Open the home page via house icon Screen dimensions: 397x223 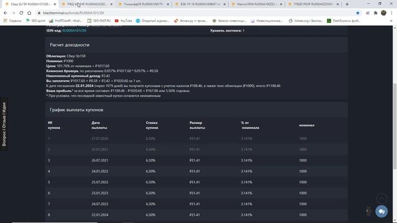point(29,13)
